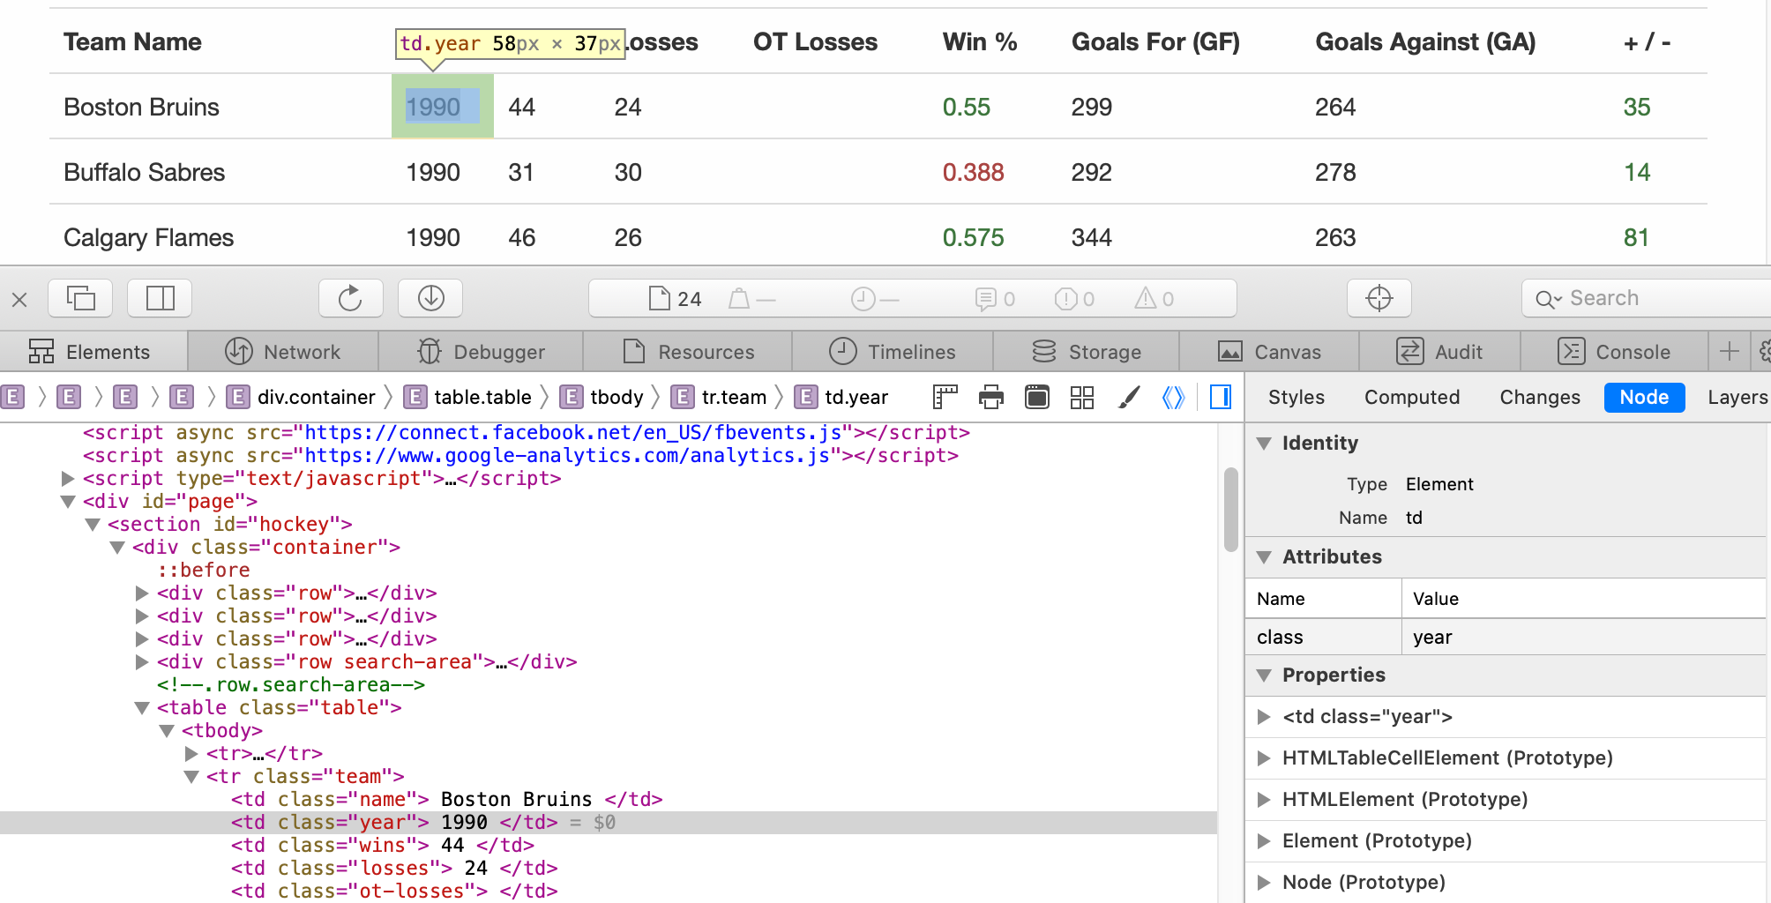This screenshot has height=903, width=1771.
Task: Toggle the rulers icon in DOM toolbar
Action: (945, 398)
